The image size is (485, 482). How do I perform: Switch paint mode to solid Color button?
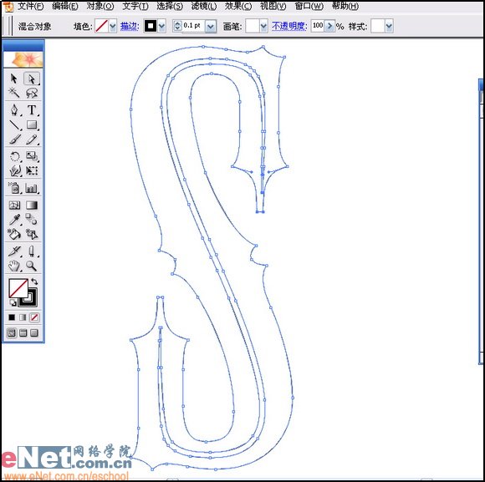(x=12, y=317)
